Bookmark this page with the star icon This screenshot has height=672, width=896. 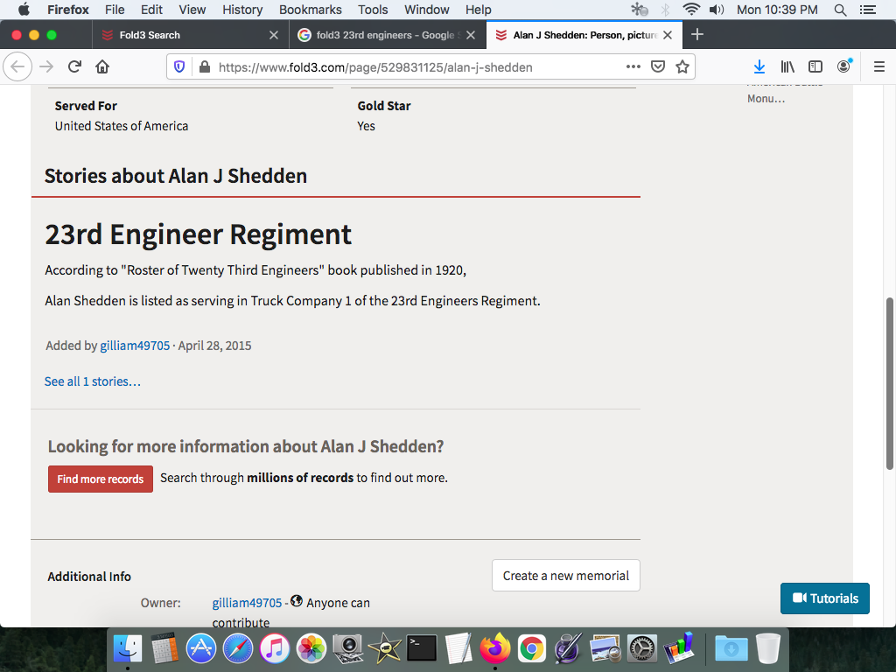point(682,66)
